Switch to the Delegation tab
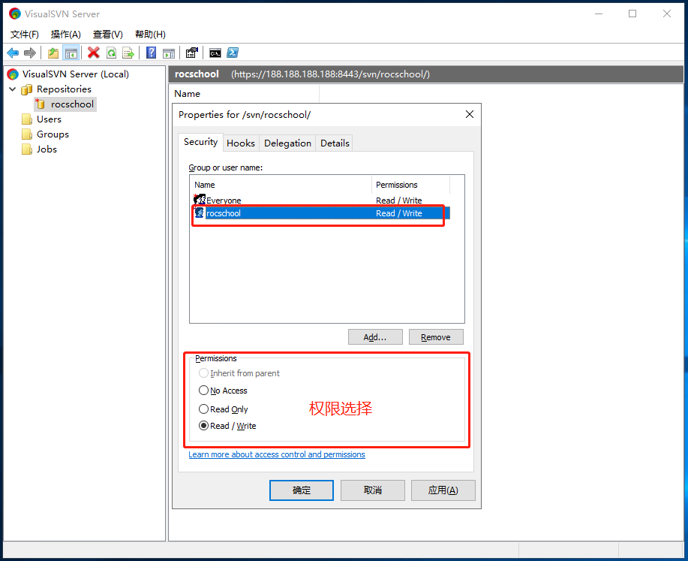 coord(287,143)
